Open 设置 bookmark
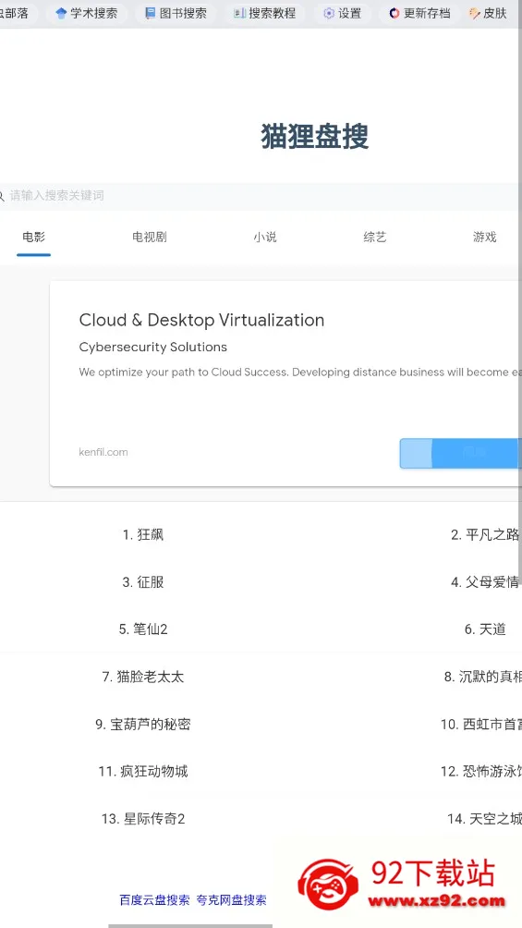Viewport: 522px width, 928px height. coord(342,13)
